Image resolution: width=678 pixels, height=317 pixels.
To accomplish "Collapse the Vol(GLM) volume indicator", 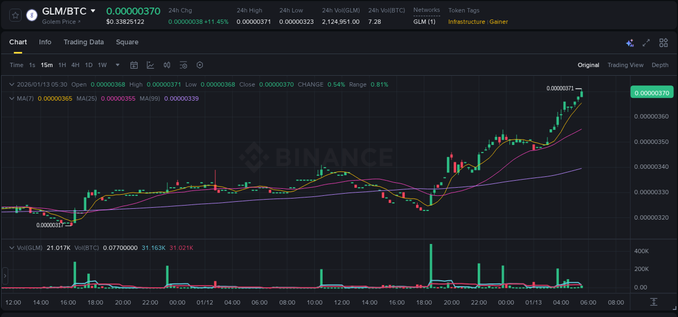I will 12,247.
